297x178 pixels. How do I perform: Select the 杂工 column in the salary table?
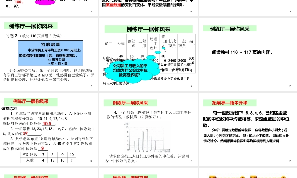point(192,44)
